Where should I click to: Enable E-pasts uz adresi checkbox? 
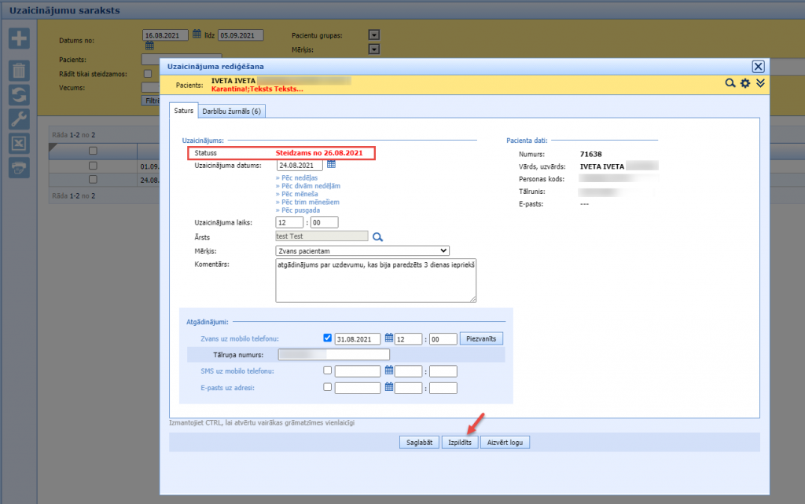[x=328, y=387]
